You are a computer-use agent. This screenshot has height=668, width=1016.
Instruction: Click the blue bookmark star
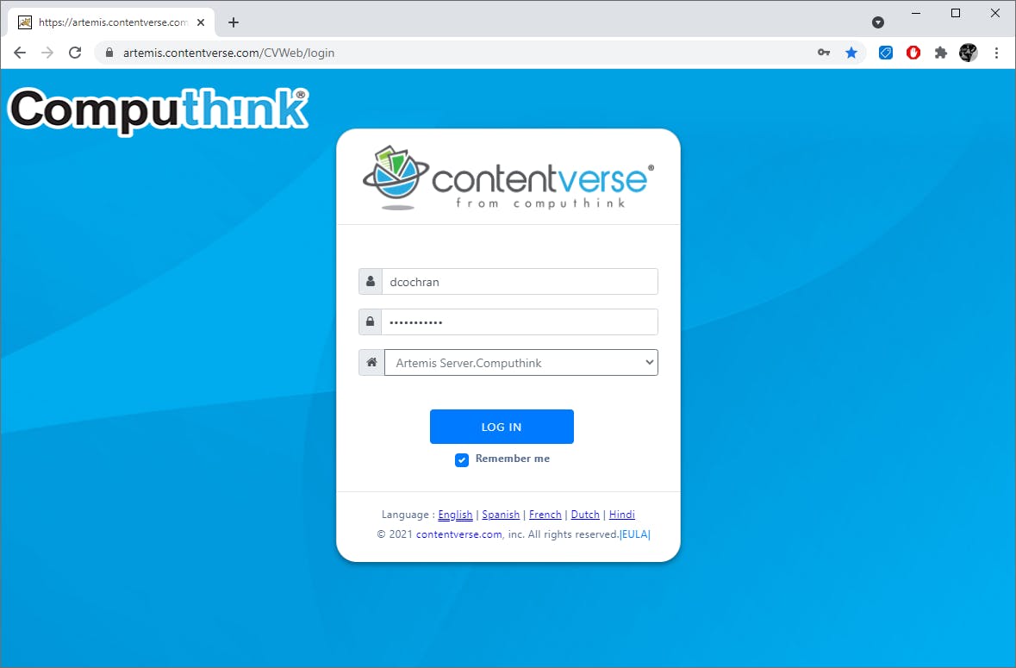point(851,53)
